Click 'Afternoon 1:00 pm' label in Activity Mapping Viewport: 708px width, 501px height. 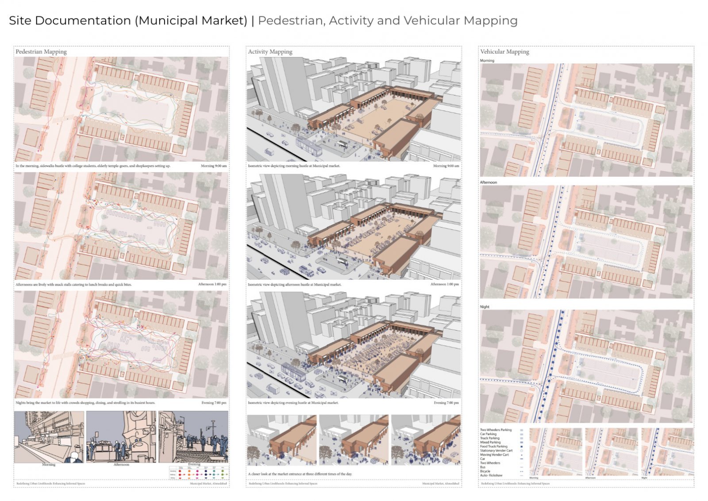[445, 284]
